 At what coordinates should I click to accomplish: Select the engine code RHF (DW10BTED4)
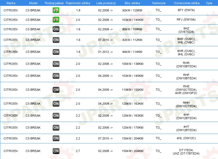pos(186,77)
